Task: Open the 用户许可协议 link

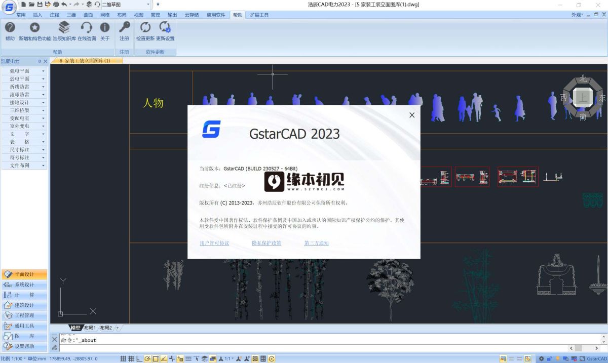Action: [x=214, y=243]
